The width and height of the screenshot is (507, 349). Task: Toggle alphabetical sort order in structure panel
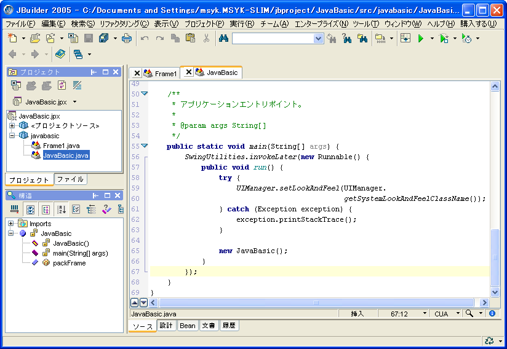click(x=62, y=210)
